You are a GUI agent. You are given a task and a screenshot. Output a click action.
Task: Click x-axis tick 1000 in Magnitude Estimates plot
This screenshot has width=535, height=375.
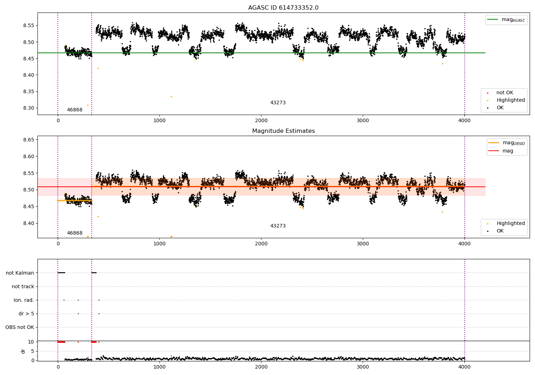(159, 244)
